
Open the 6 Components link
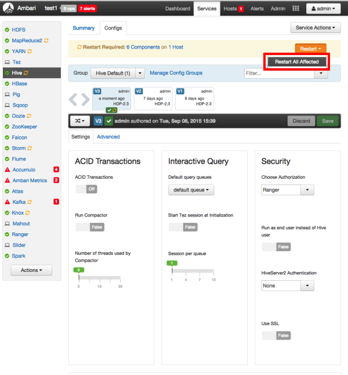[x=143, y=47]
